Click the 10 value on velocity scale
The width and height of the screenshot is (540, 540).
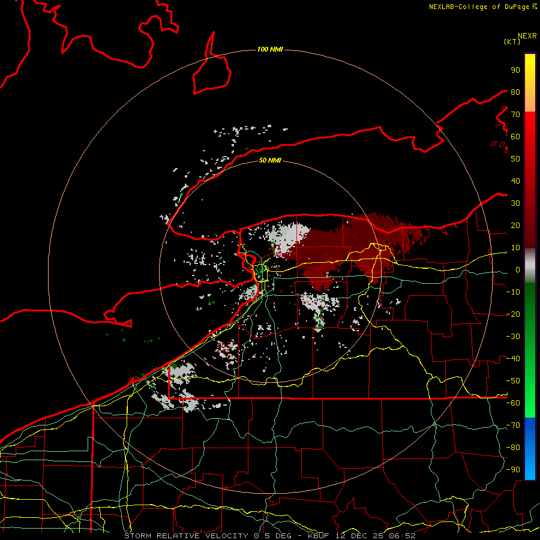515,248
